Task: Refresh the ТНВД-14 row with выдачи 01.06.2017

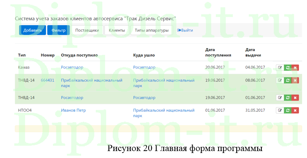Action: tap(288, 97)
